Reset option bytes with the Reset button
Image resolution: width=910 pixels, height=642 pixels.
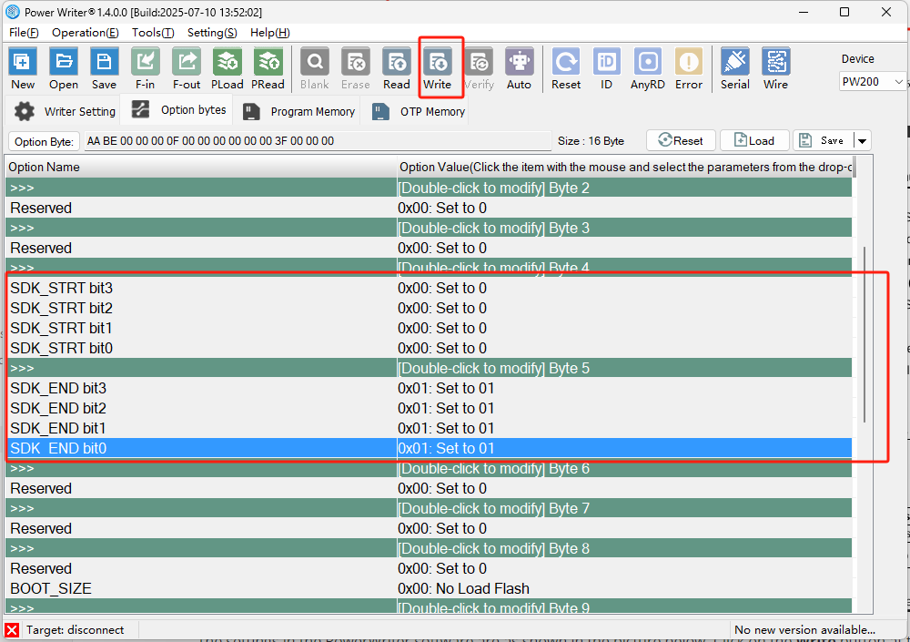tap(681, 140)
